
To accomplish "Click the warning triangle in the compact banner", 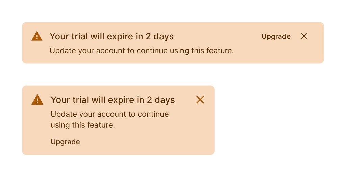I will (x=37, y=100).
